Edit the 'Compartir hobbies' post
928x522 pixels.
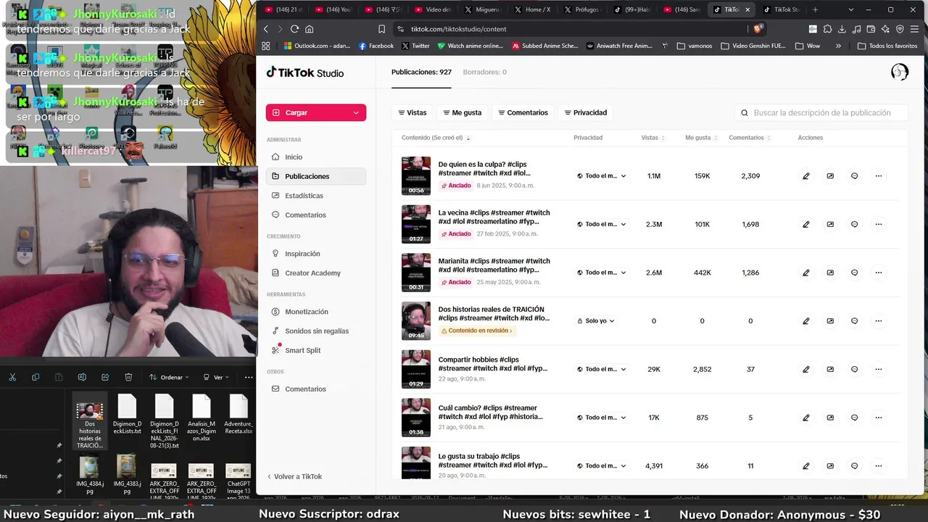point(805,369)
